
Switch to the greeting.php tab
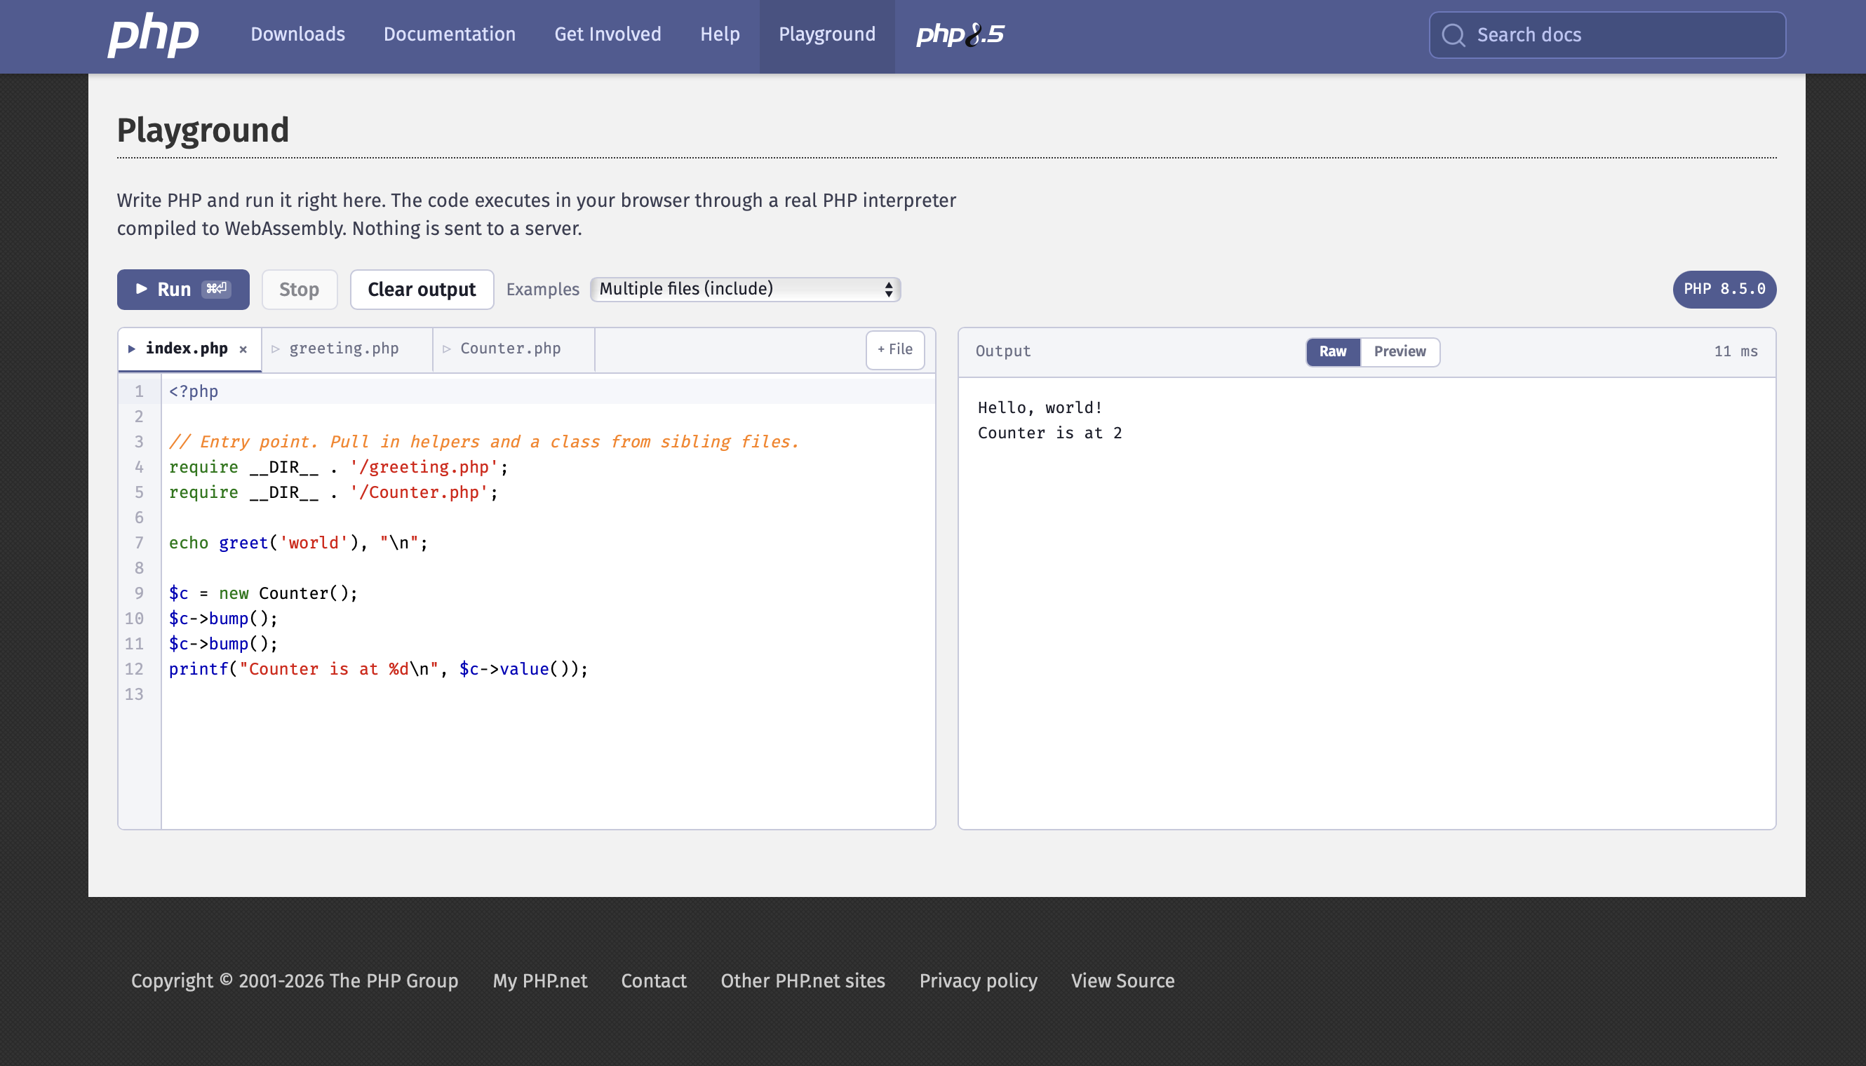click(x=344, y=349)
